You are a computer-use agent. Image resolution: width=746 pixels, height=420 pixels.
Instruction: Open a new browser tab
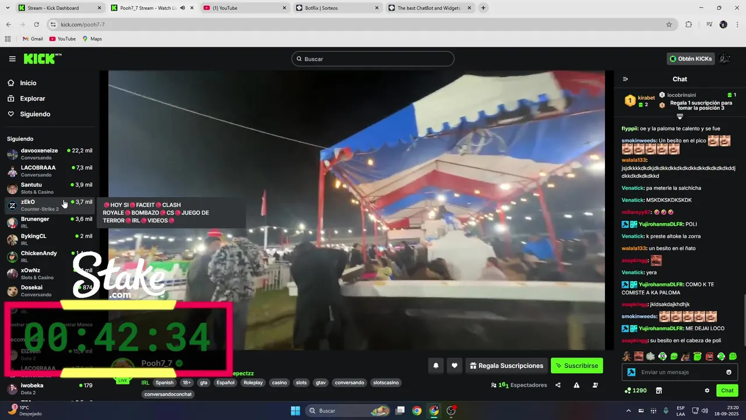tap(483, 8)
